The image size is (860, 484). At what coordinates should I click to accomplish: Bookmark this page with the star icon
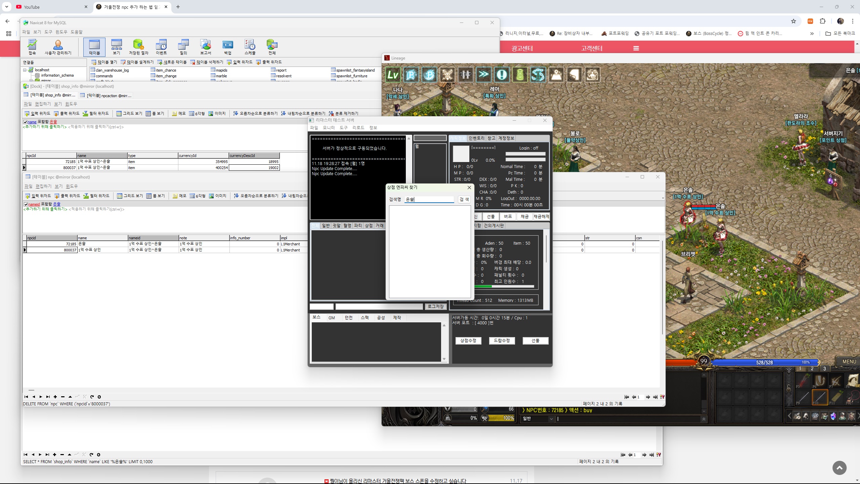(793, 21)
